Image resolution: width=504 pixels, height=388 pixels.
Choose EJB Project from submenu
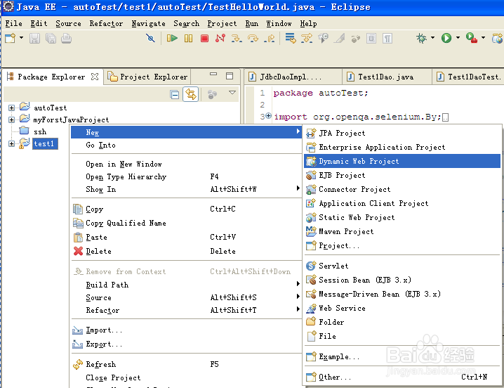tap(402, 175)
